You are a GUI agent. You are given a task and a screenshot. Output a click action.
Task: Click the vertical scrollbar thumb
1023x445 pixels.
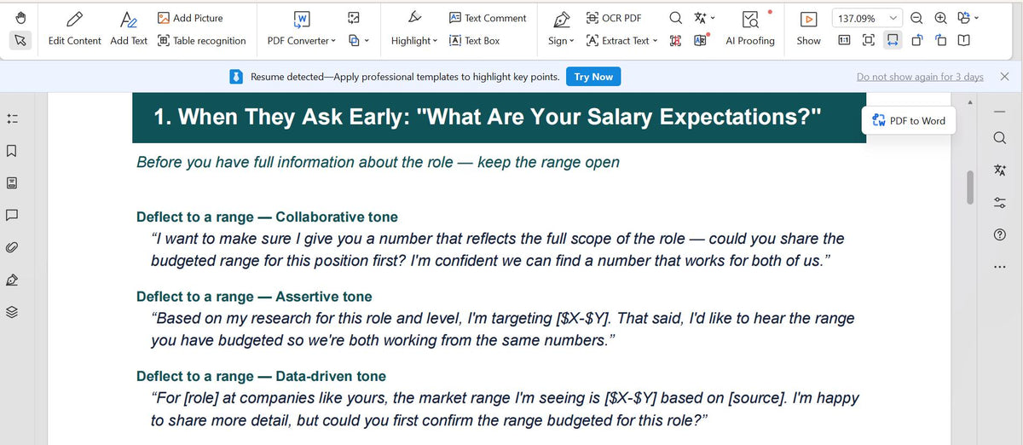pos(969,188)
